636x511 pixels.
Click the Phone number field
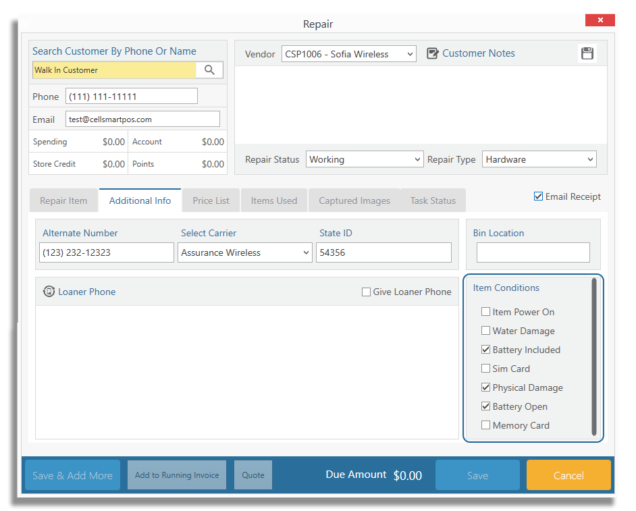pos(132,96)
